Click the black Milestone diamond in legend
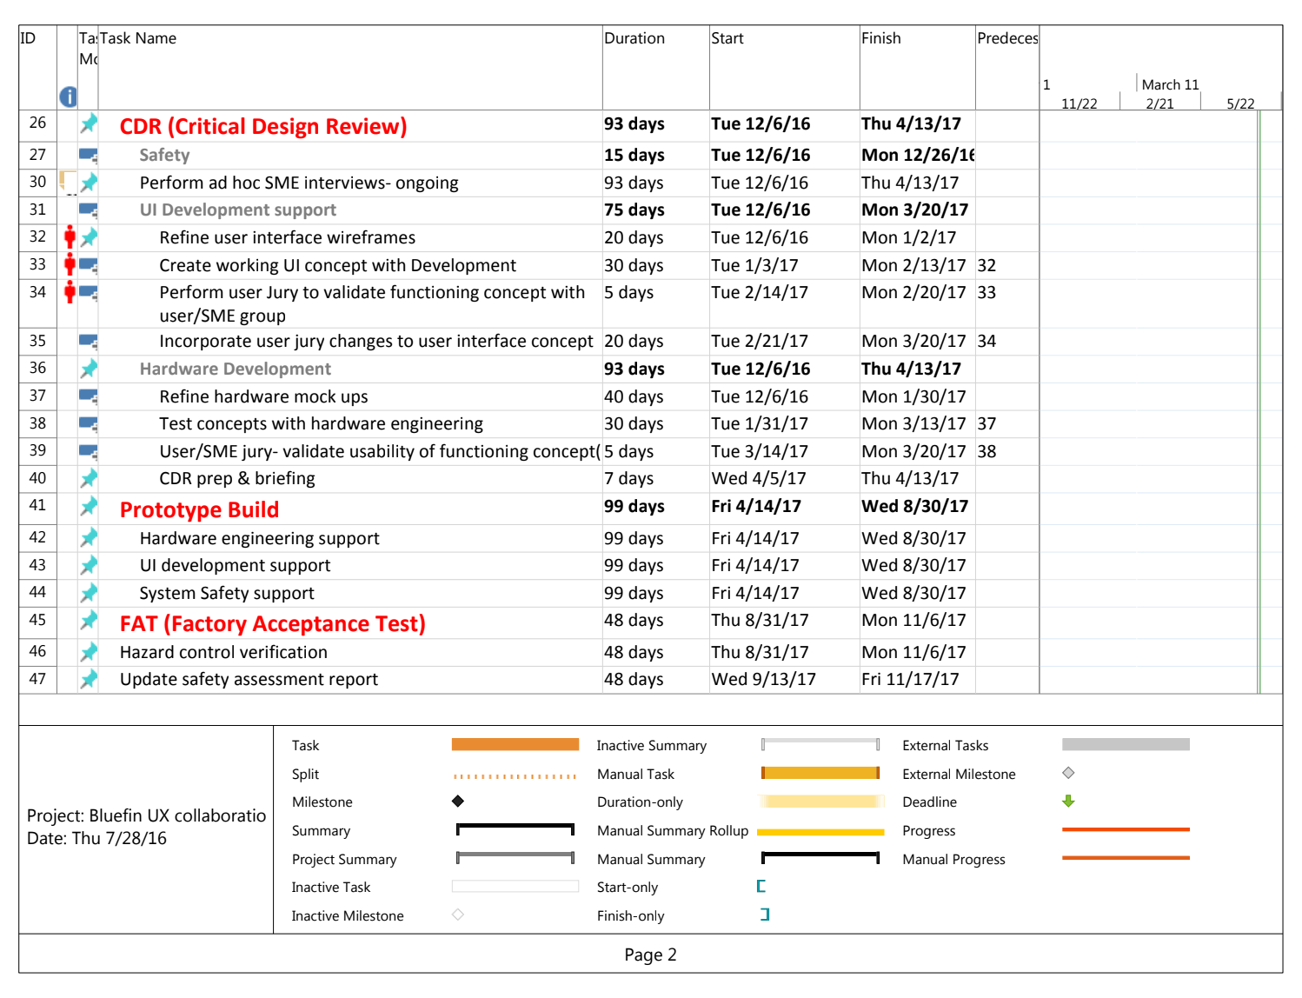 pos(458,802)
